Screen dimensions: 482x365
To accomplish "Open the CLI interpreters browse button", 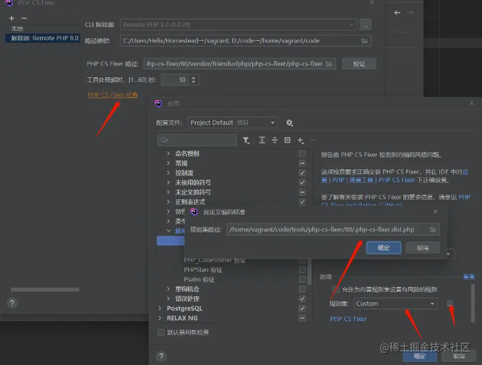I will [x=365, y=24].
